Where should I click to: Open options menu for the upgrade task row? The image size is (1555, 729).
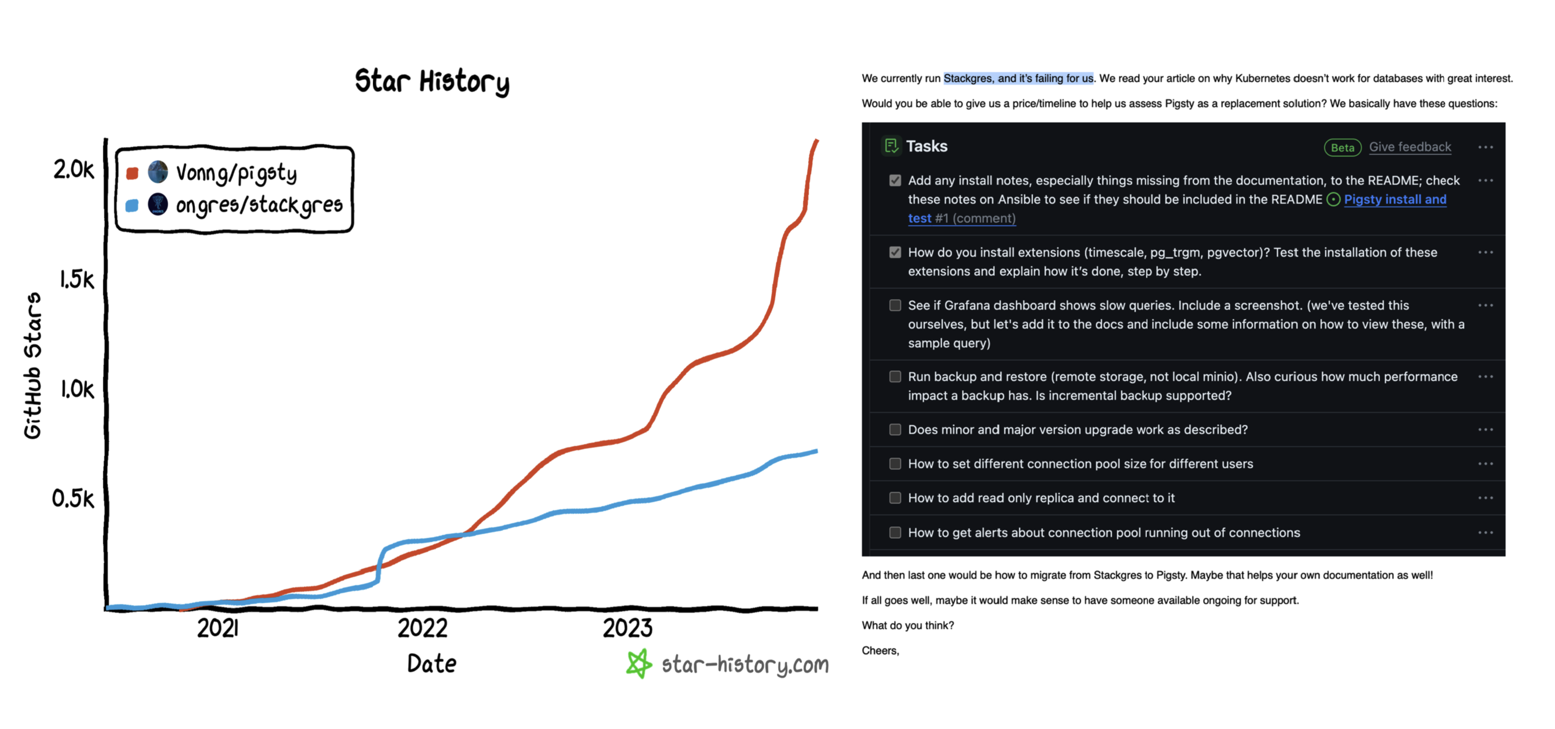point(1487,429)
